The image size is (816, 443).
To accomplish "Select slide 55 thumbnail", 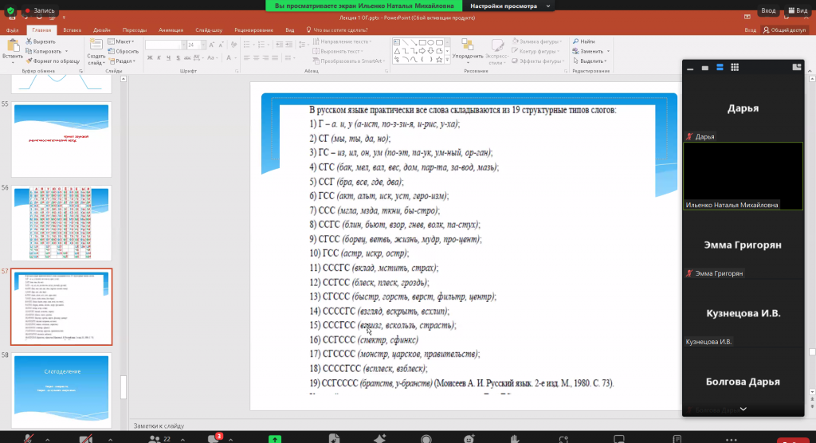I will pyautogui.click(x=61, y=139).
